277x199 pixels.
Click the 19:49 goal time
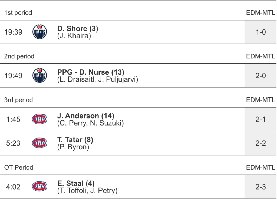13,76
